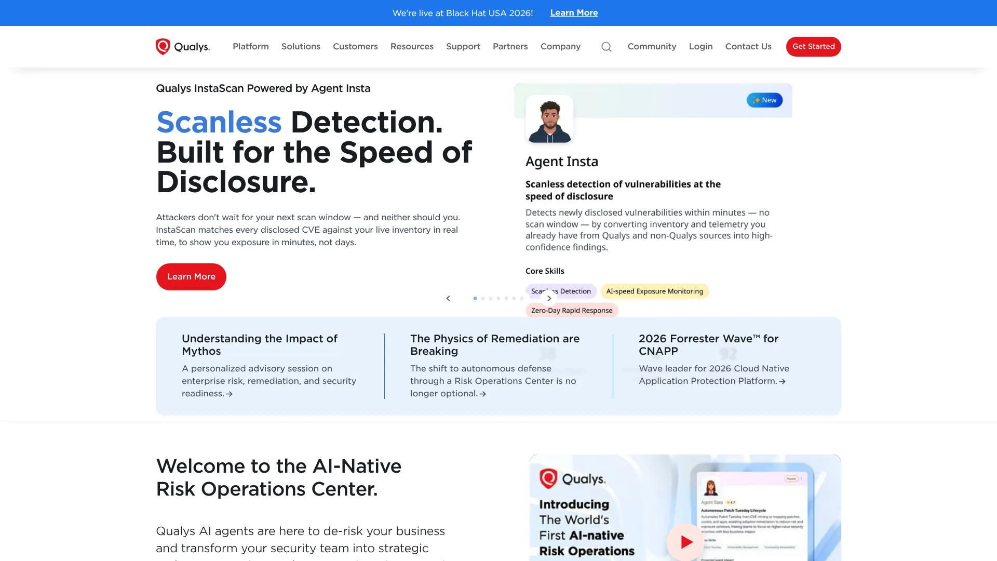Open the Login page
Viewport: 997px width, 561px height.
click(700, 47)
